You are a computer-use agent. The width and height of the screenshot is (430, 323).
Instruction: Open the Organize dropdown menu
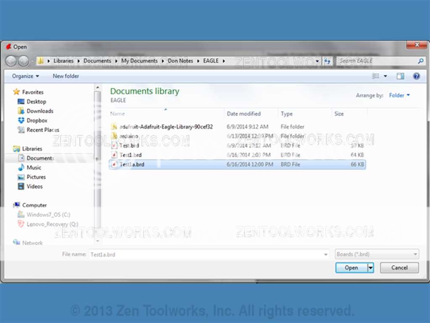pos(25,76)
